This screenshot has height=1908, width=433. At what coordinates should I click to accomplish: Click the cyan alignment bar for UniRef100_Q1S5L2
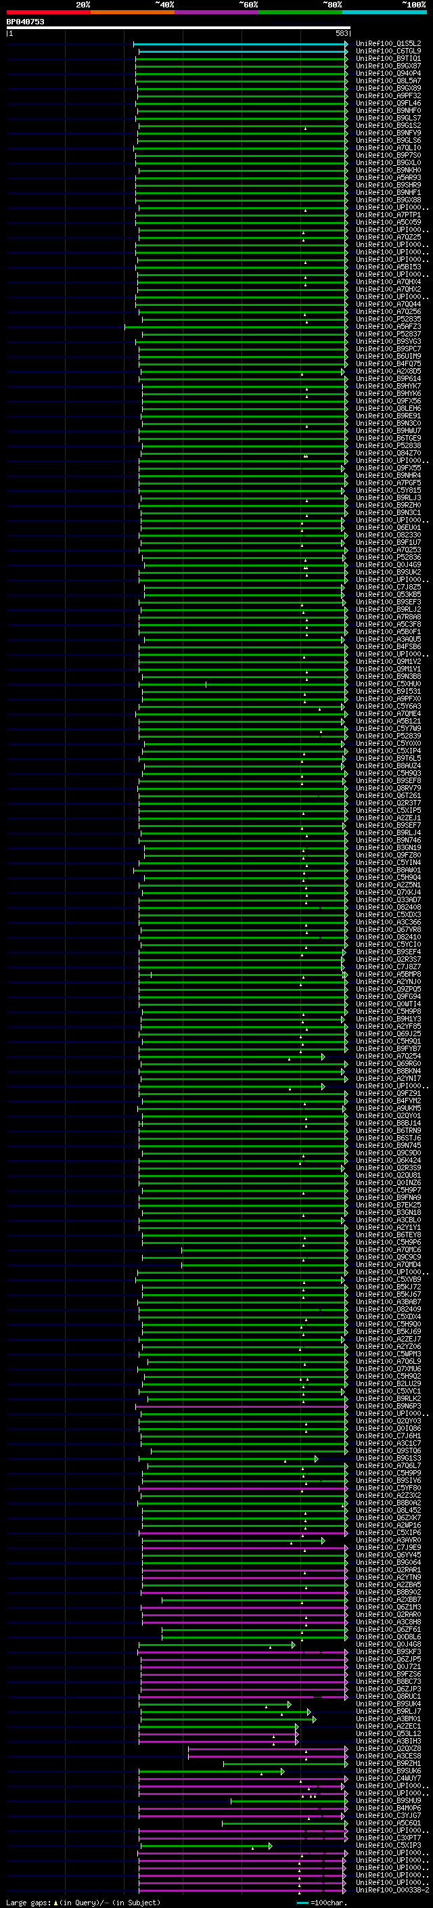click(241, 44)
